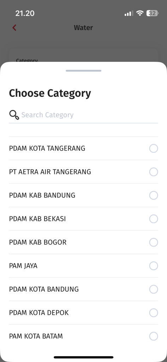Select PAM KOTA BATAM radio button
This screenshot has height=362, width=167.
click(154, 336)
